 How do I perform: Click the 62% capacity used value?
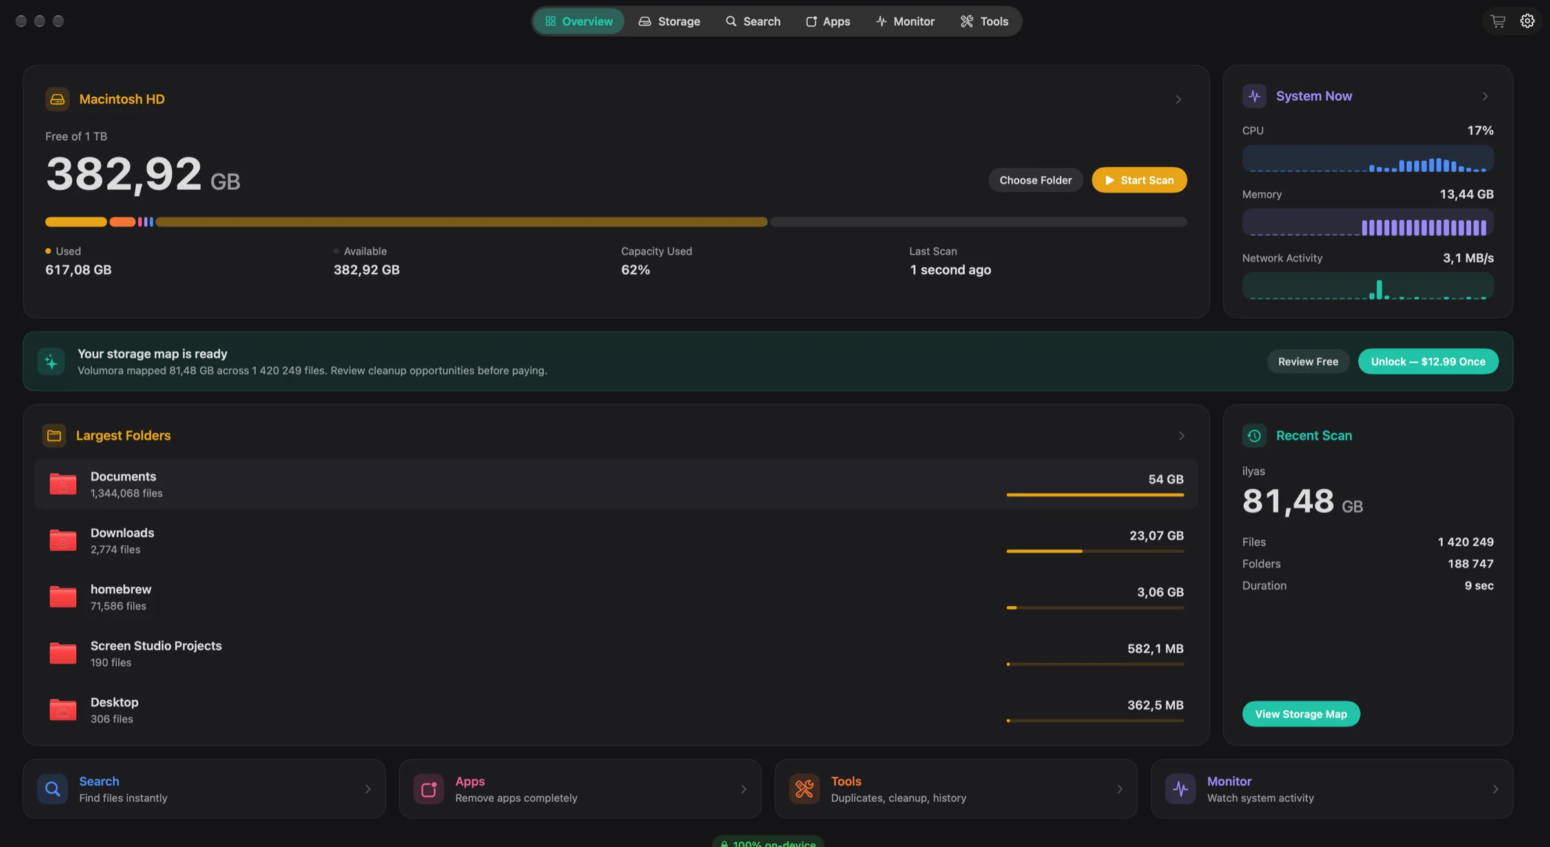click(x=635, y=270)
